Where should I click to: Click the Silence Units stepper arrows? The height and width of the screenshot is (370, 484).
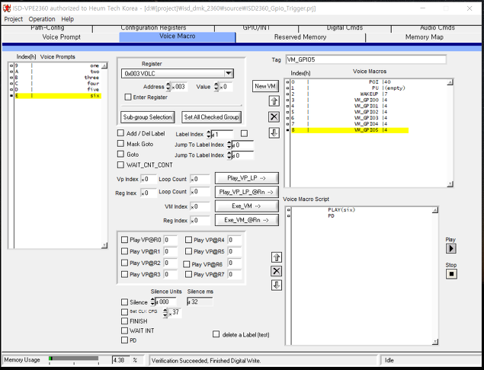[152, 301]
